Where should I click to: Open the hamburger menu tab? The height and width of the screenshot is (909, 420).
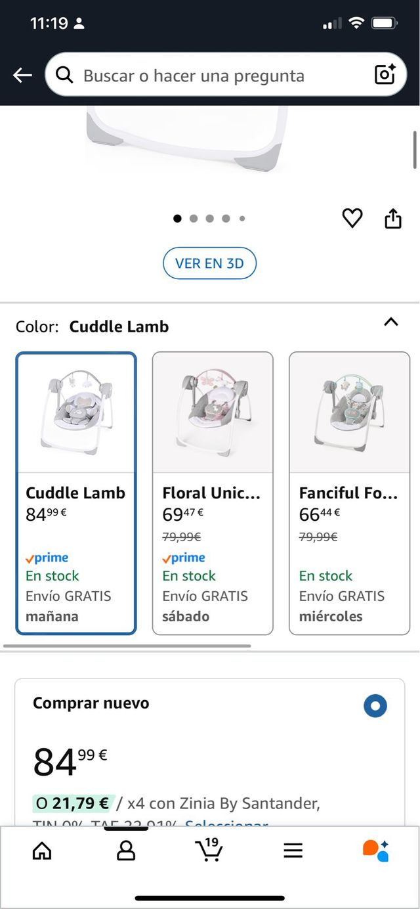coord(293,851)
